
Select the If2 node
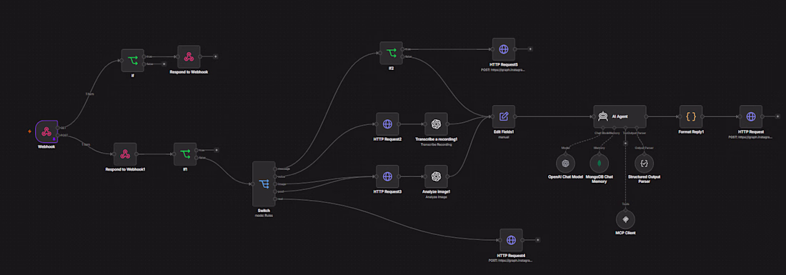[391, 53]
